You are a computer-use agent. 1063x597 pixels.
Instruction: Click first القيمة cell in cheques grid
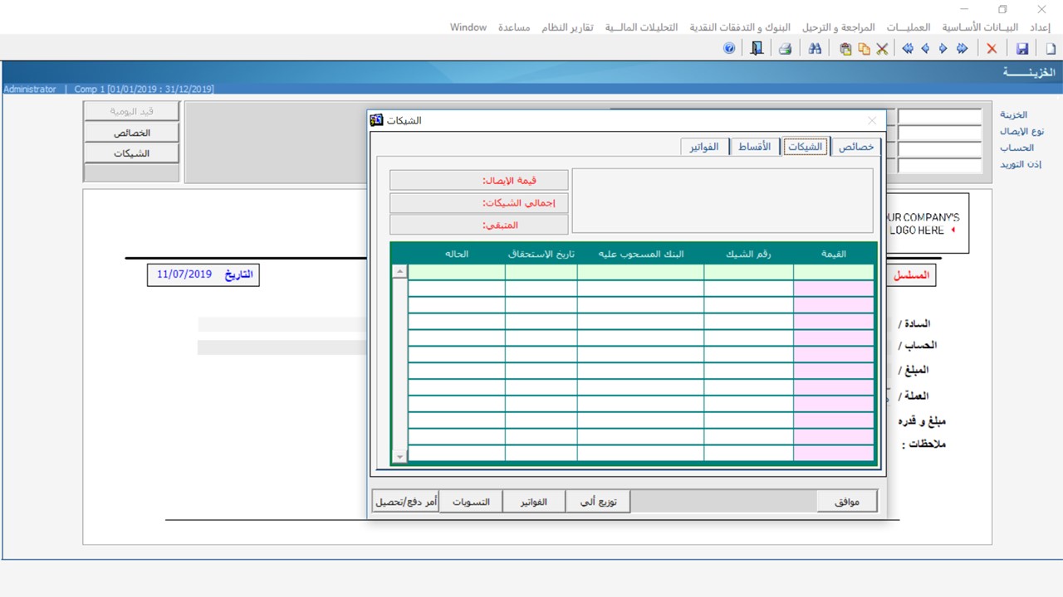pos(834,272)
